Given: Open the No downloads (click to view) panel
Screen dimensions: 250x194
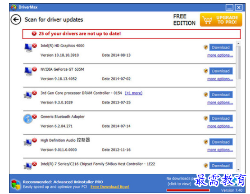Looking at the screenshot, I should 180,181.
